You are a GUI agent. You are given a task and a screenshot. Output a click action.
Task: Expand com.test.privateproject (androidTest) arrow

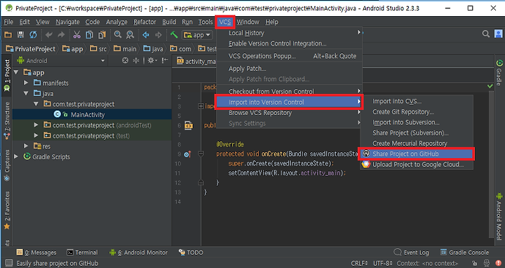[x=36, y=125]
